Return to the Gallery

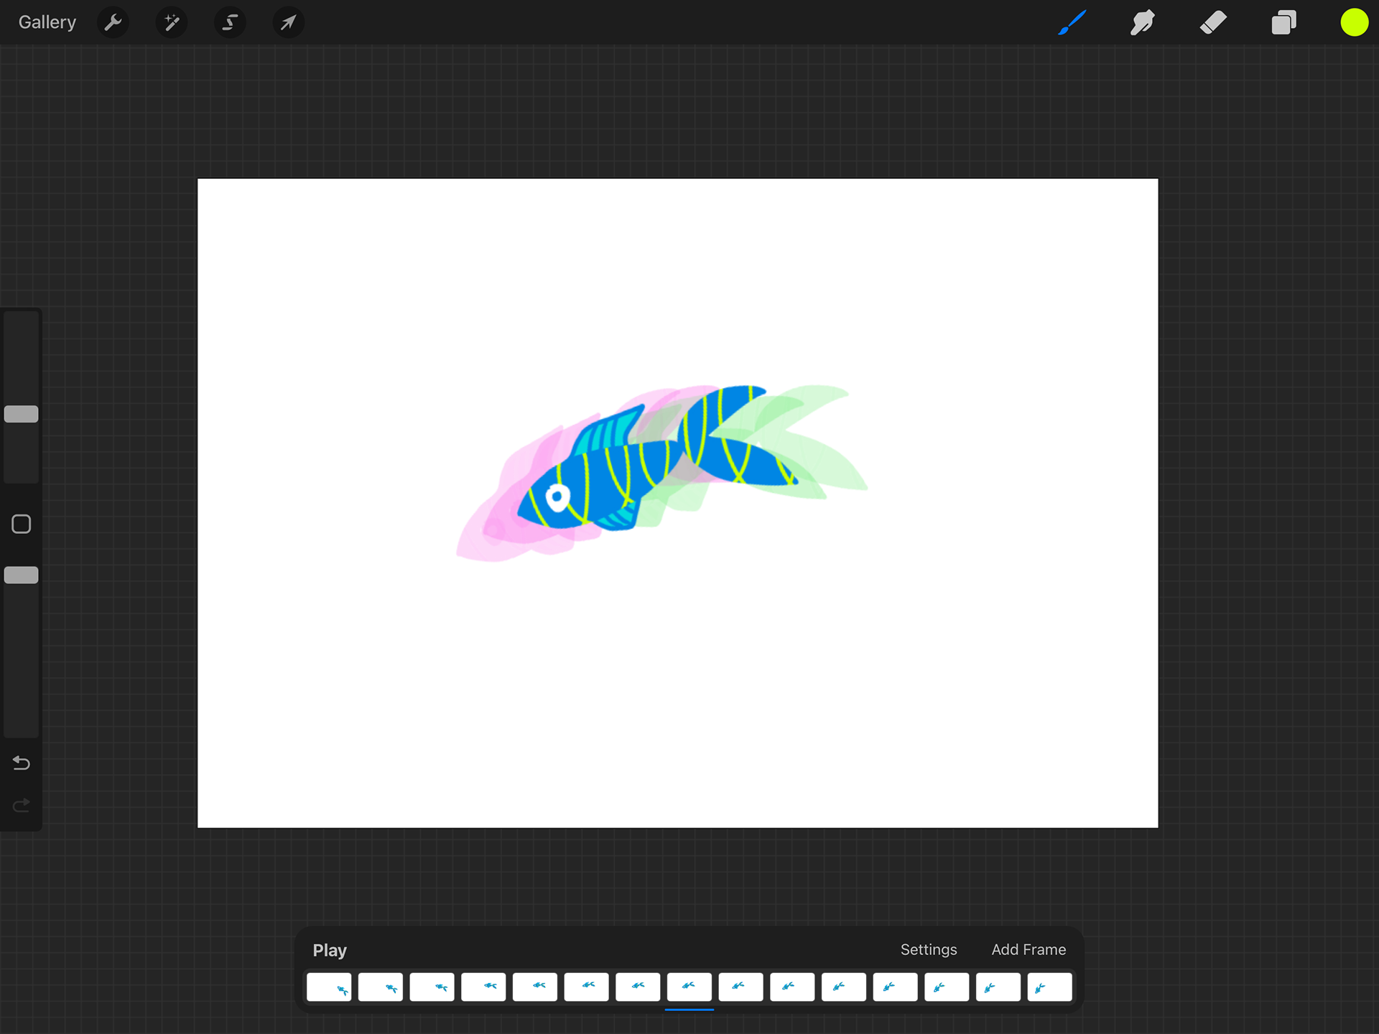(47, 22)
